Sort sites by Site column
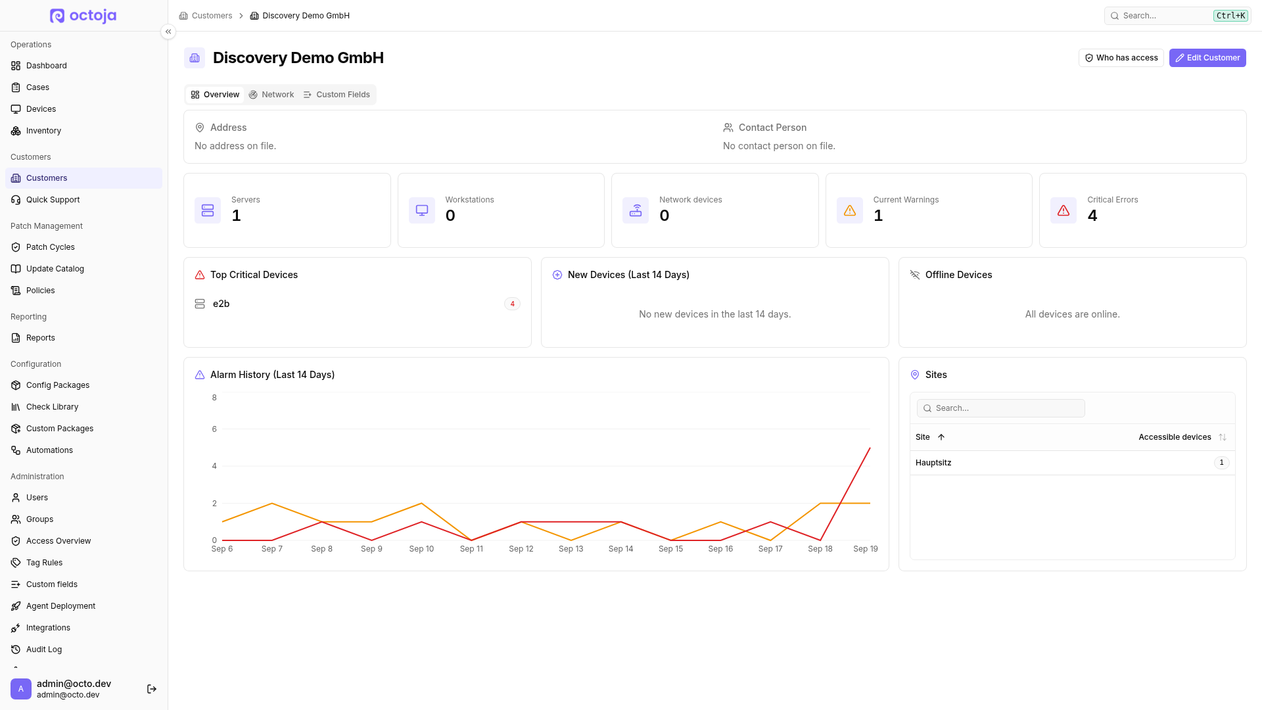 click(x=930, y=437)
